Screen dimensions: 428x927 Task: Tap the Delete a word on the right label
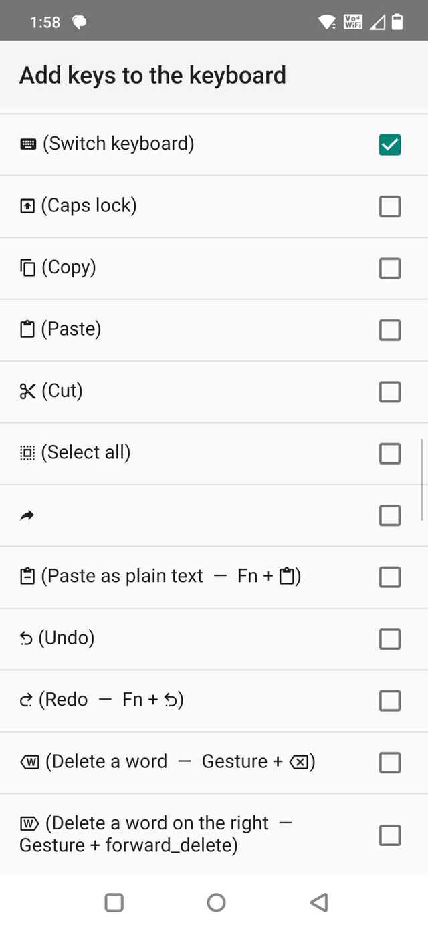[x=156, y=834]
